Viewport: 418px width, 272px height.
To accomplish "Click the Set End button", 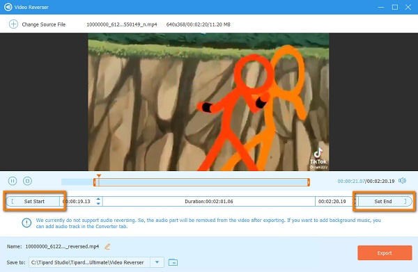I will 384,201.
